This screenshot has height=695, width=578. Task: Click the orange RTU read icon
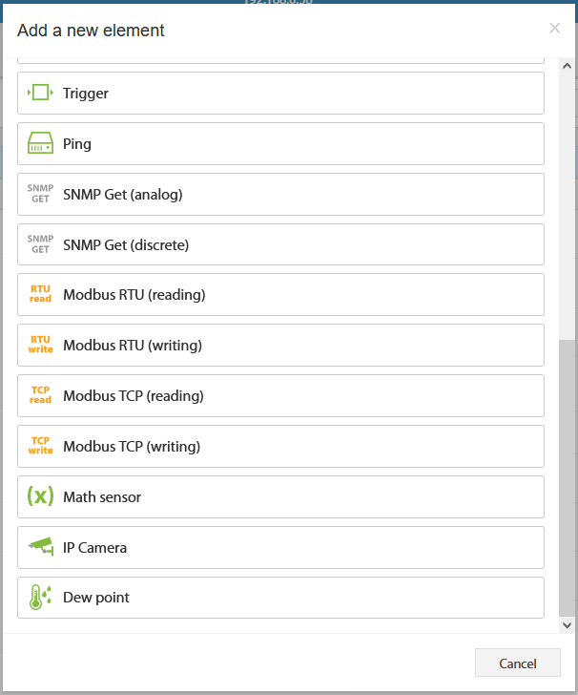point(40,294)
